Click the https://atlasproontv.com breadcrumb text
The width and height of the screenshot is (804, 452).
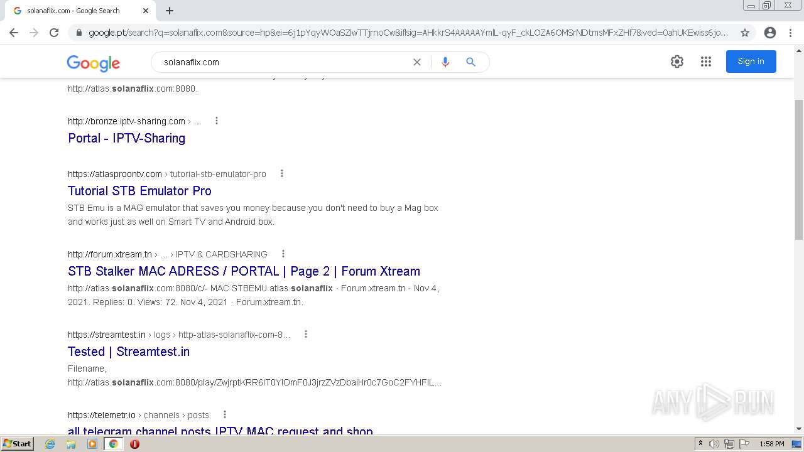tap(115, 174)
